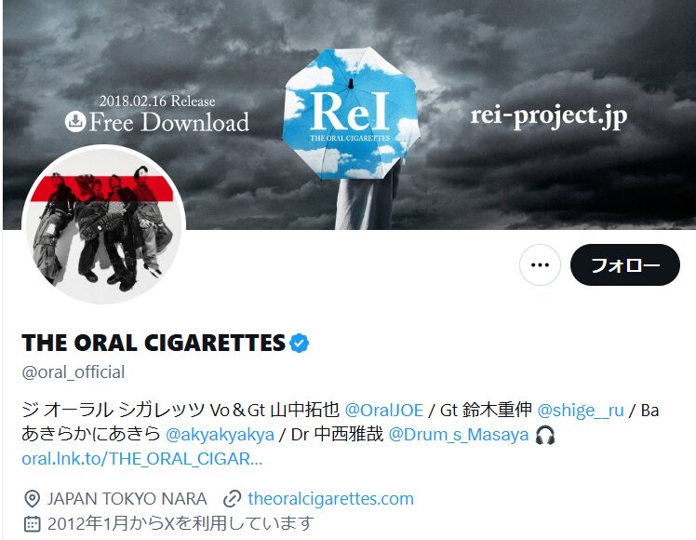Follow THE ORAL CIGARETTES with フォロー button
696x540 pixels.
(625, 264)
